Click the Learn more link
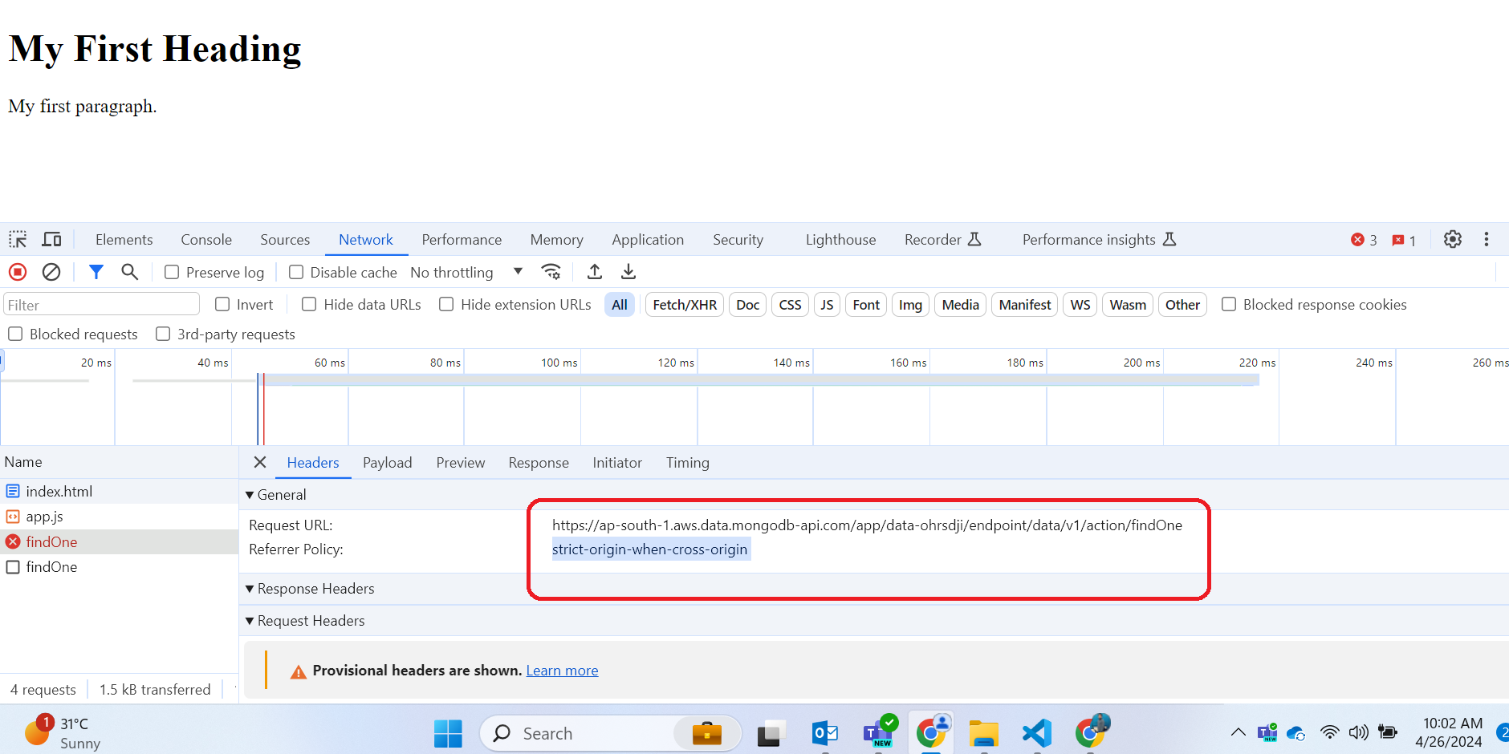 point(562,671)
